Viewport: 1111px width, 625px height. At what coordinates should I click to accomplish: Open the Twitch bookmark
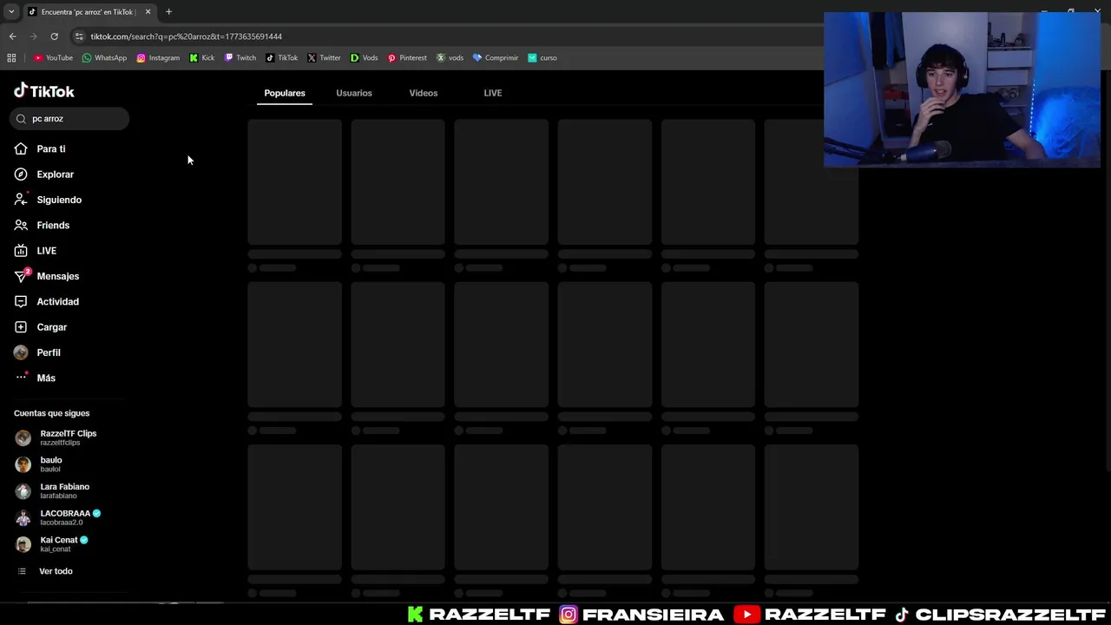(x=240, y=58)
